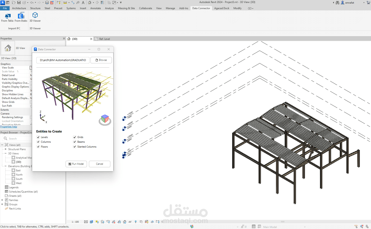Screen dimensions: 371x229
Task: Select the North elevation in Project Browser
Action: click(x=19, y=175)
